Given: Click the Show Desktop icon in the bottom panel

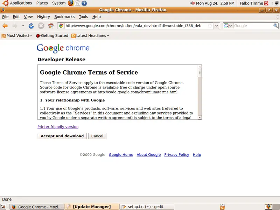Looking at the screenshot, I should pos(3,207).
